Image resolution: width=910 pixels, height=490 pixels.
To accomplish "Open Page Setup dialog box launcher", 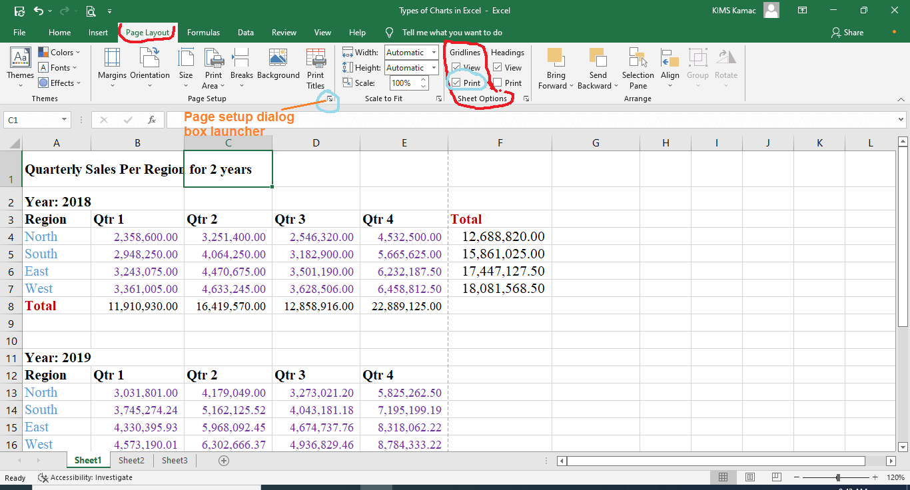I will coord(330,99).
